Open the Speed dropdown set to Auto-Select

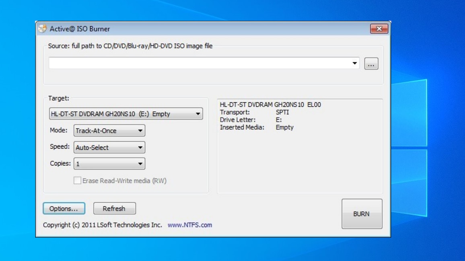(x=109, y=147)
